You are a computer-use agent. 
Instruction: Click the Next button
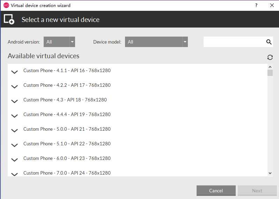click(257, 191)
